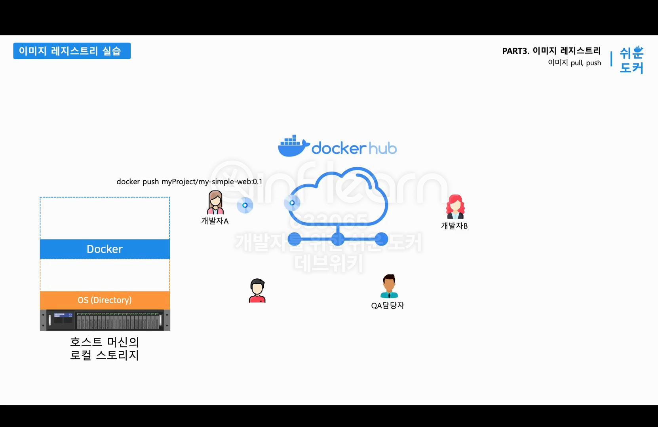
Task: Click the unlabeled avatar in red shirt
Action: coord(257,291)
